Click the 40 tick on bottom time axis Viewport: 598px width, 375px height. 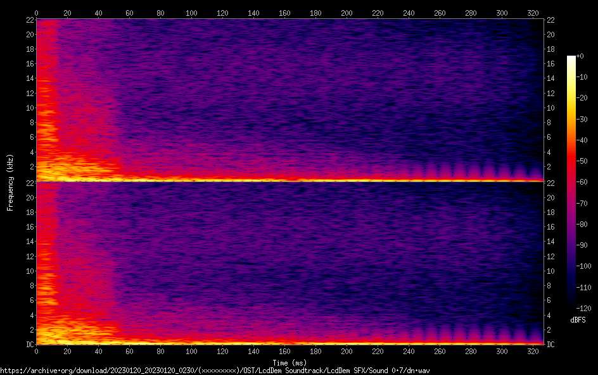tap(98, 351)
